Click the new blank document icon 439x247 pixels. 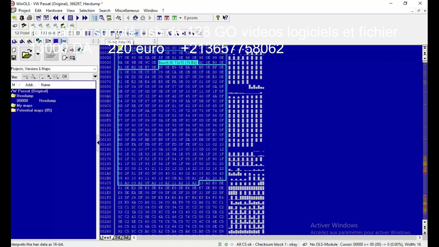click(14, 50)
